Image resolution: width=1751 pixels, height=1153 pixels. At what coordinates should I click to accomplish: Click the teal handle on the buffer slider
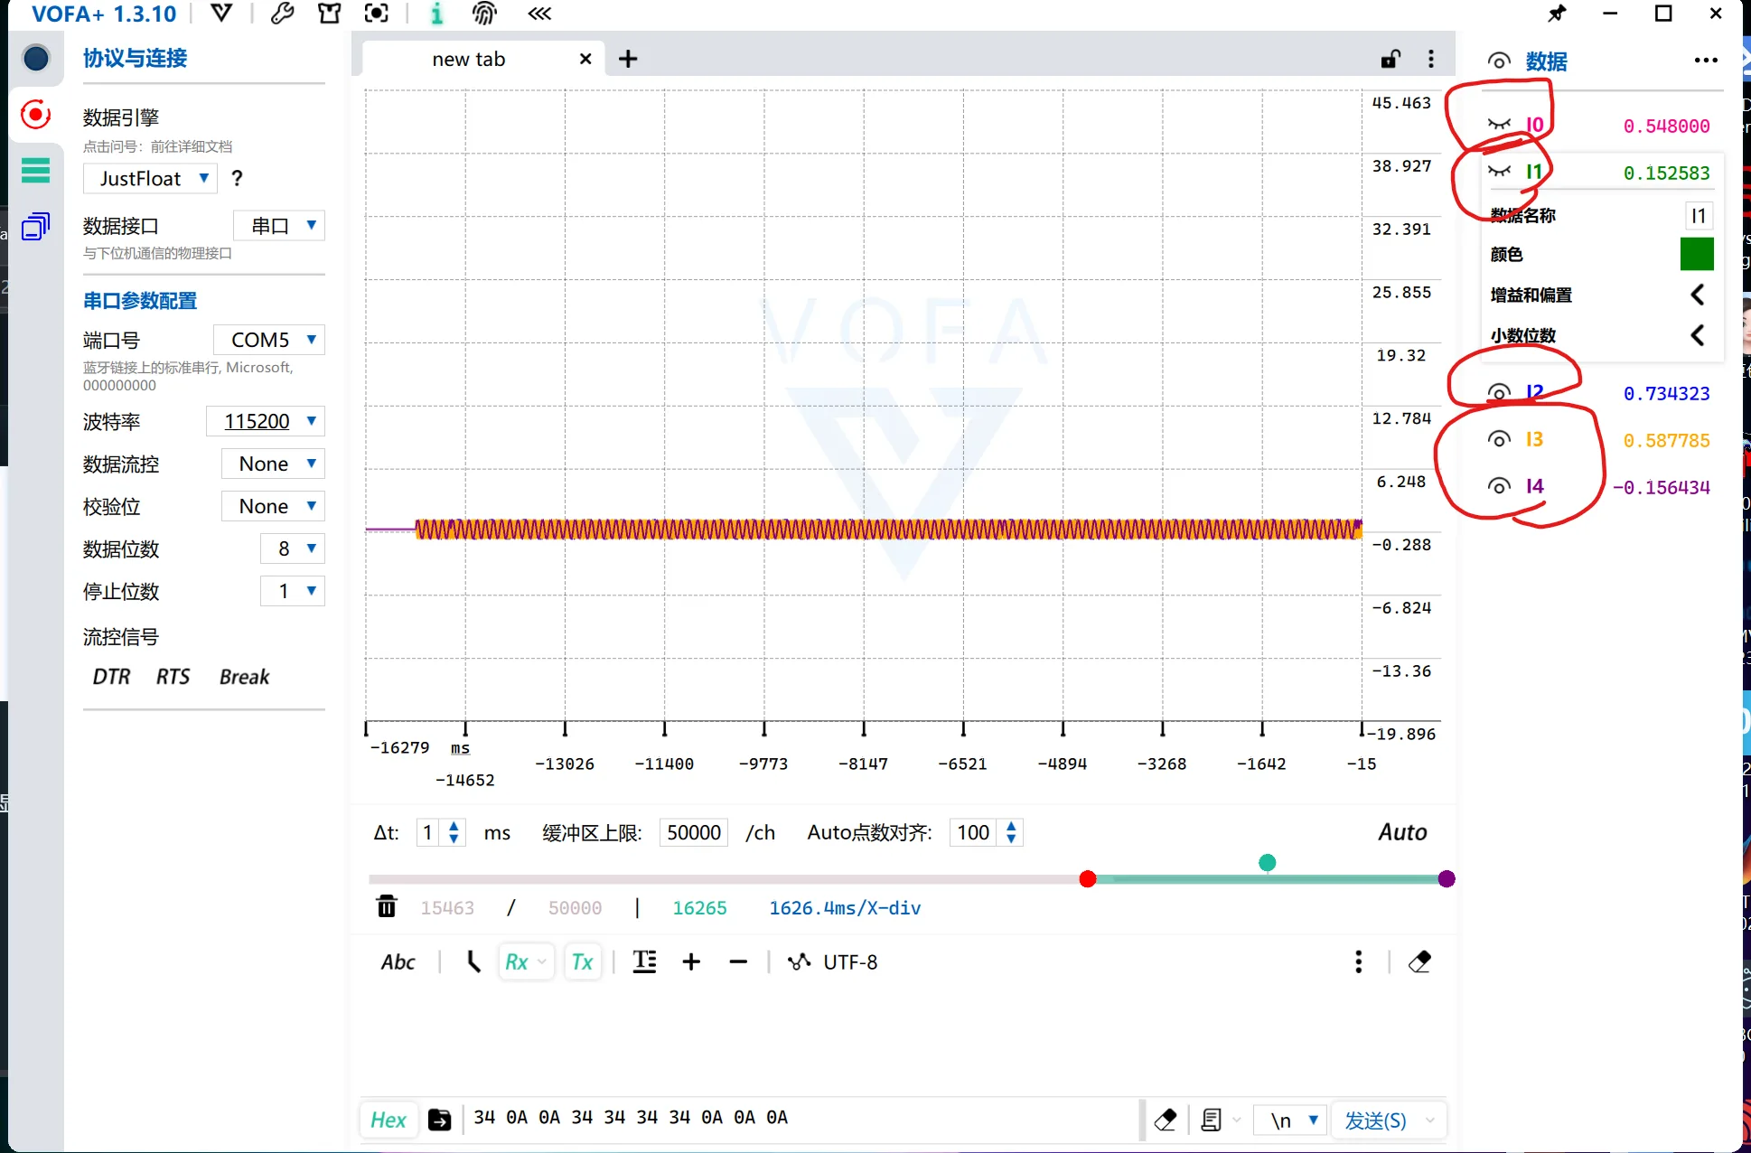click(x=1268, y=863)
